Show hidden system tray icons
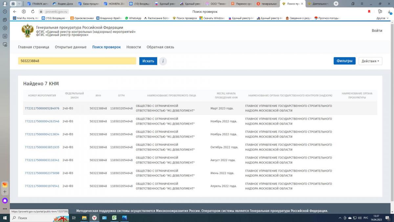Image resolution: width=394 pixels, height=222 pixels. [340, 218]
